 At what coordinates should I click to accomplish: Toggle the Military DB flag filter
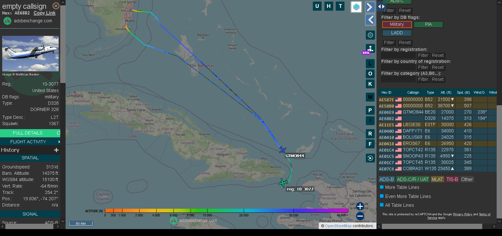point(397,24)
